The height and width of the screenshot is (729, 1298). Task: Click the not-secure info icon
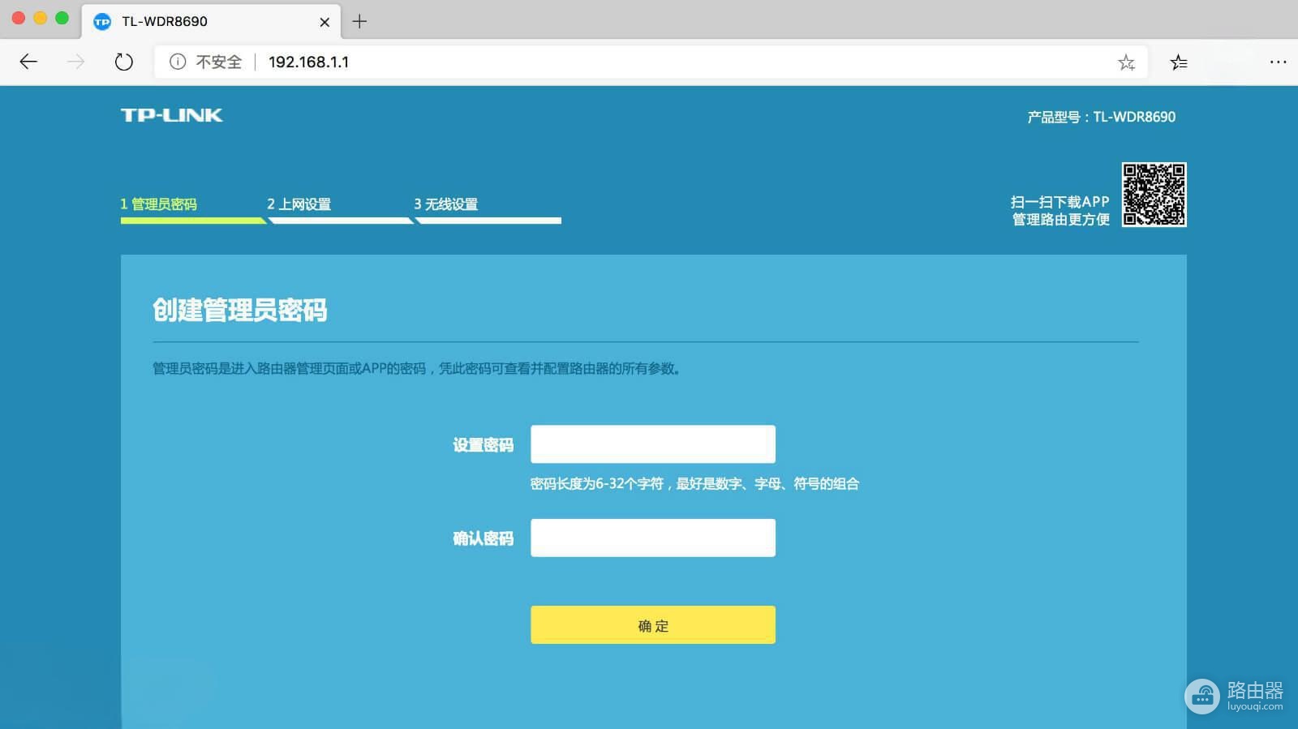click(x=178, y=62)
